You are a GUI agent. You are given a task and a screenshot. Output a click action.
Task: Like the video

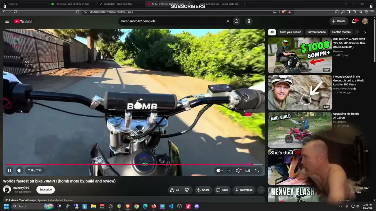point(174,190)
